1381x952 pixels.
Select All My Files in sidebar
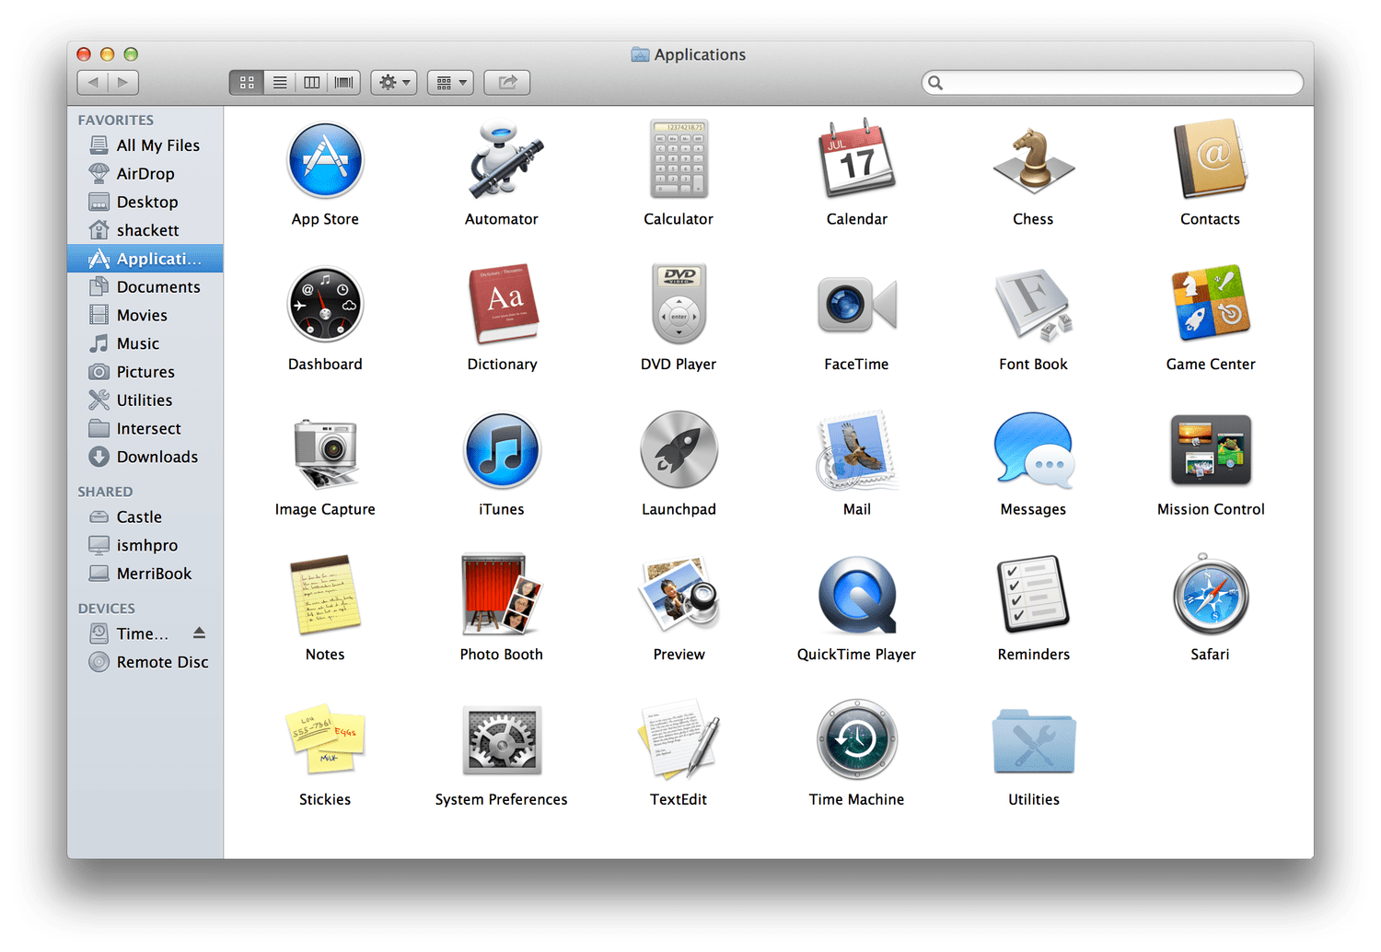(x=145, y=145)
